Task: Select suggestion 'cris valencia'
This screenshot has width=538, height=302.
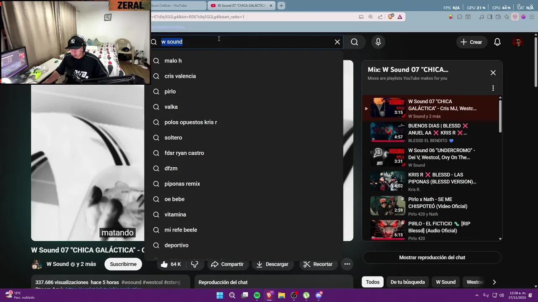Action: (244, 76)
